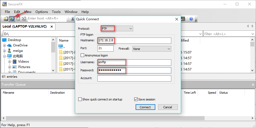The image size is (256, 128).
Task: Select the meiga user folder
Action: (x=18, y=51)
